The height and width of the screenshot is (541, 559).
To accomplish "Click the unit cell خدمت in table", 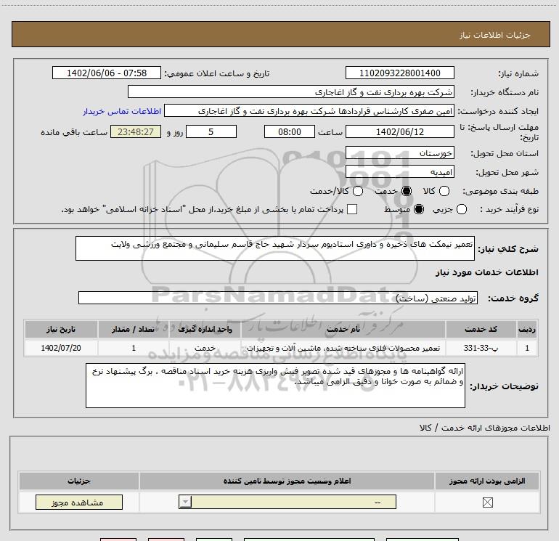I will [x=205, y=348].
